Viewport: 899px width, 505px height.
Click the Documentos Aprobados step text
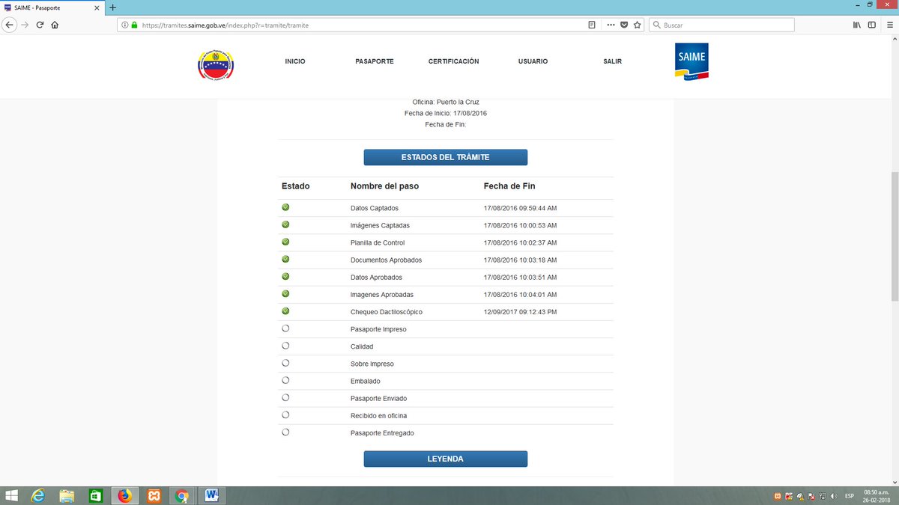(x=386, y=260)
